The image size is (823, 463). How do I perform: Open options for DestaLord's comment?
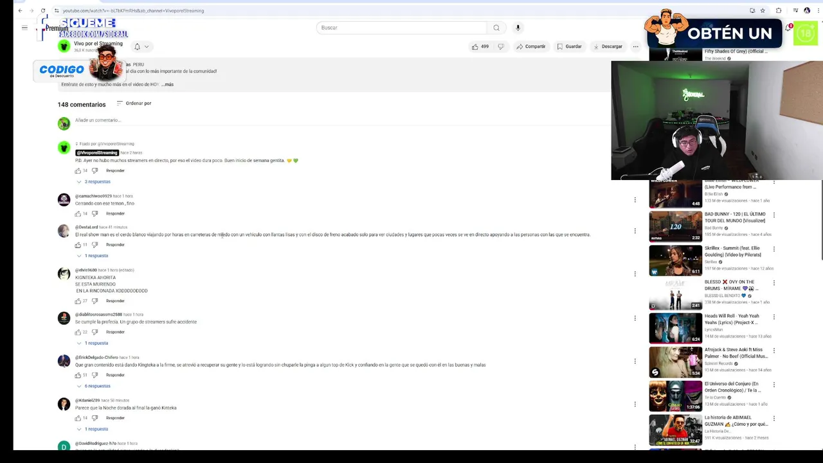point(635,231)
